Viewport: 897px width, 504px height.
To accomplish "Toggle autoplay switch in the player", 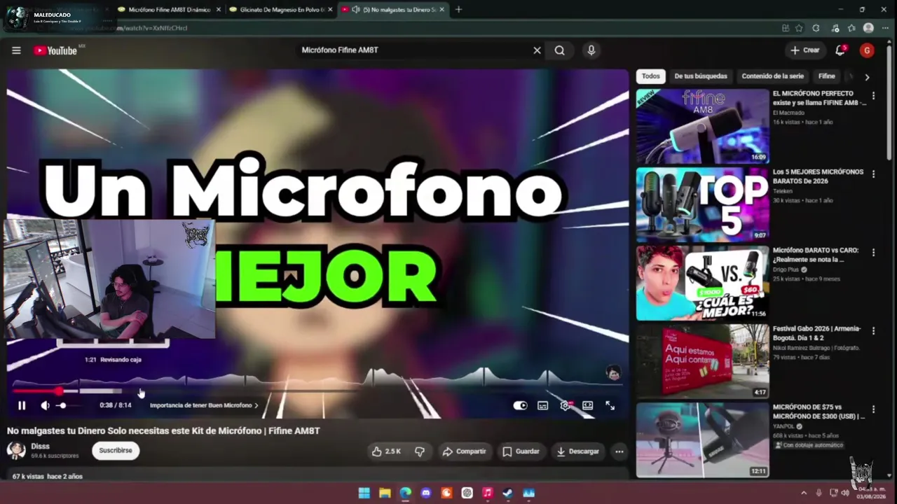I will click(520, 405).
